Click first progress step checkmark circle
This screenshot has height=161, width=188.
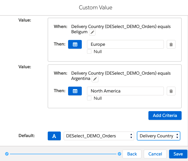click(7, 154)
